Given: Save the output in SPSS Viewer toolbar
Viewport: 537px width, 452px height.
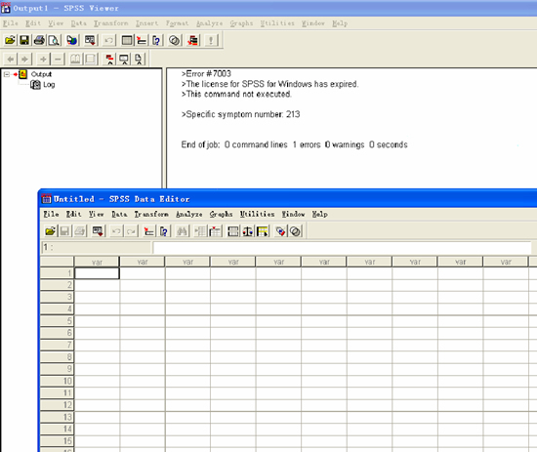Looking at the screenshot, I should point(24,40).
